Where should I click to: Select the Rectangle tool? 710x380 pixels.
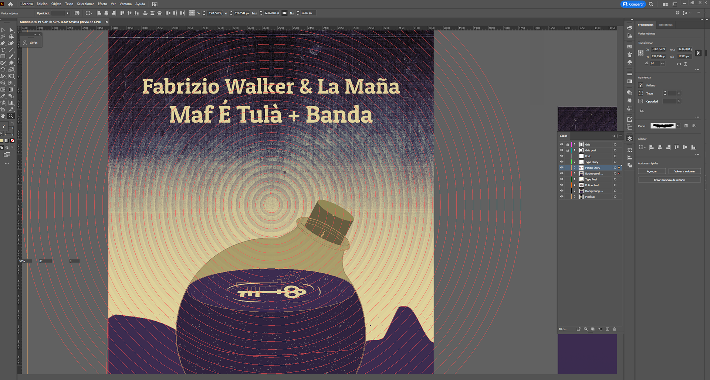[3, 57]
